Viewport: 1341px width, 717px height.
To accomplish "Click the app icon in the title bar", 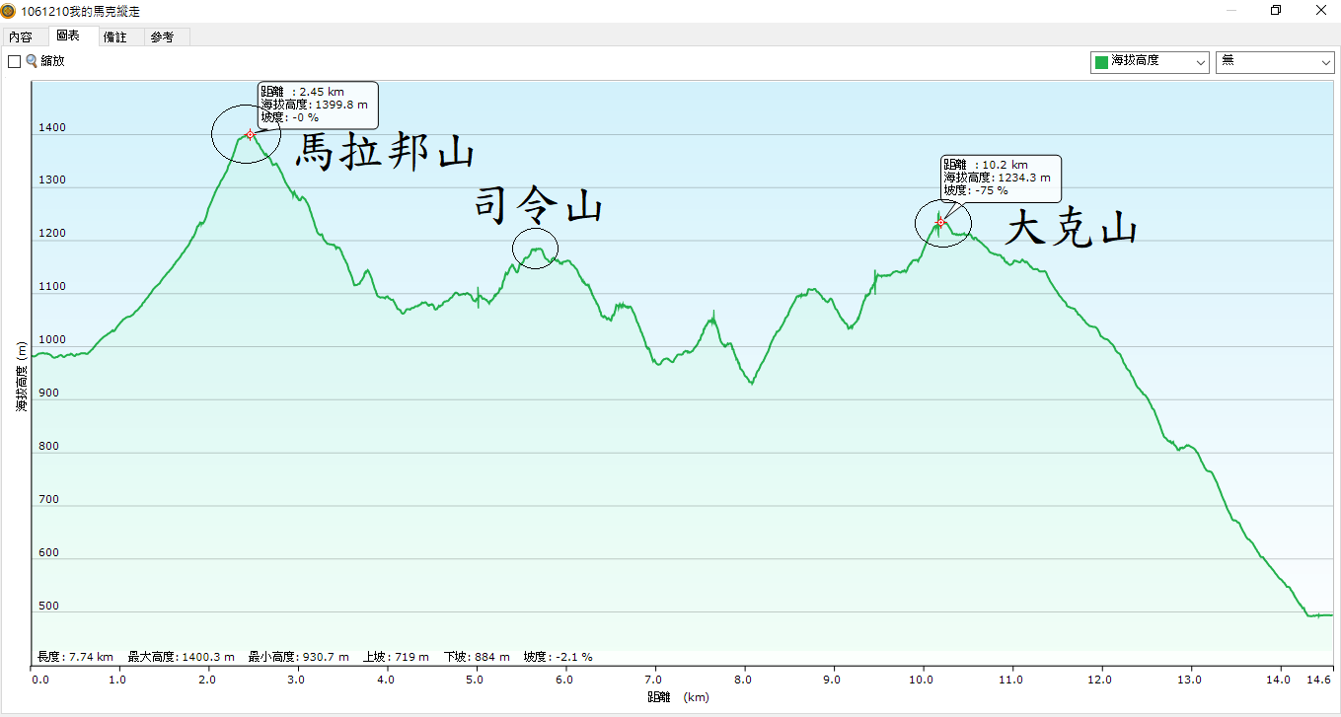I will 9,11.
